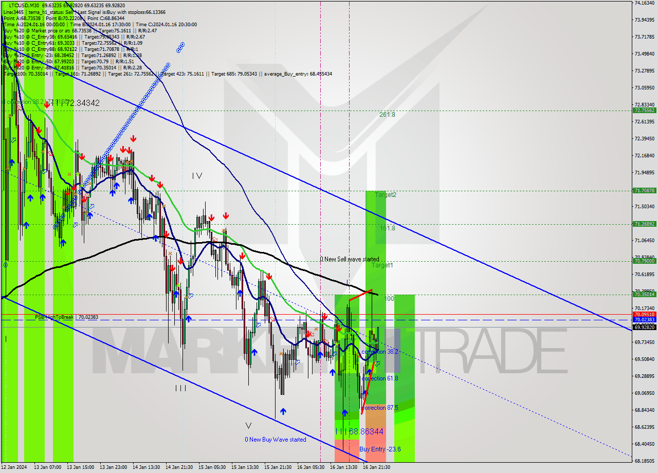Viewport: 658px width, 473px height.
Task: Click the 'correction 87.5' label
Action: click(x=380, y=408)
